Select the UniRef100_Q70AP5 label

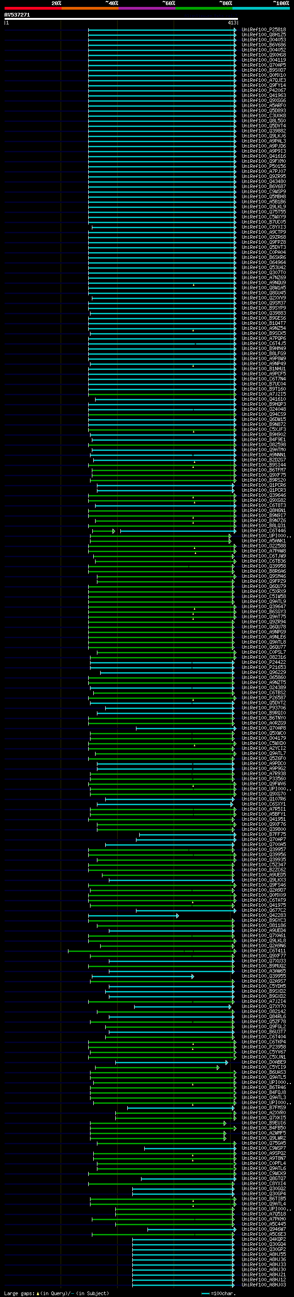[264, 65]
